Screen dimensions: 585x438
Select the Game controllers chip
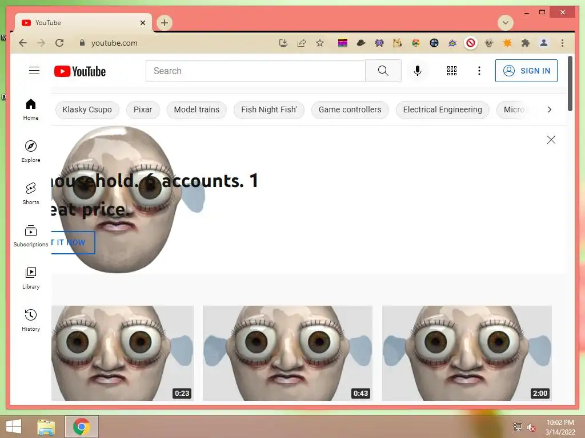pyautogui.click(x=350, y=109)
